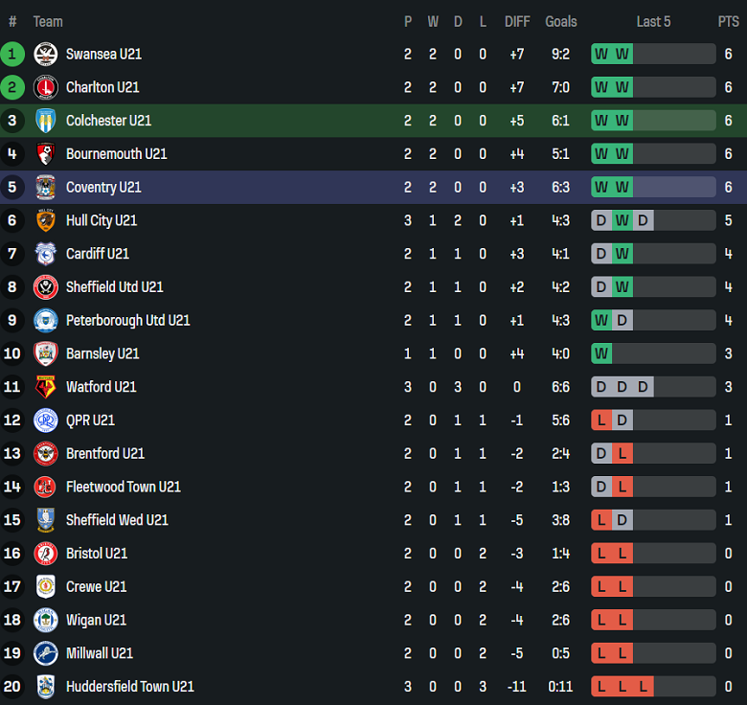Click QPR U21's loss form badge

point(601,421)
